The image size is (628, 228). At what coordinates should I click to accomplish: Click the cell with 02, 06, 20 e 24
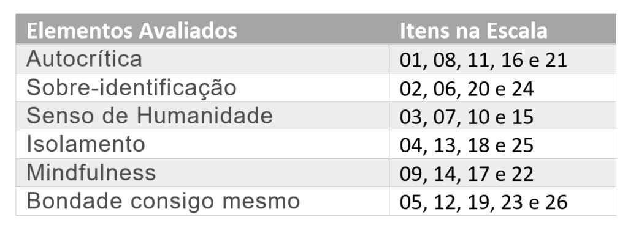[x=502, y=87]
